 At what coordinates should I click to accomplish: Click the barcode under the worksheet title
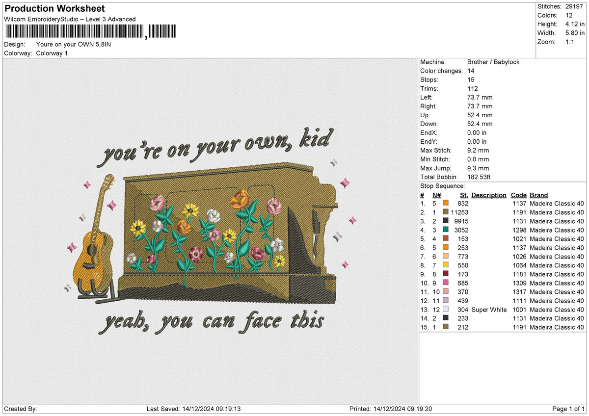coord(91,32)
